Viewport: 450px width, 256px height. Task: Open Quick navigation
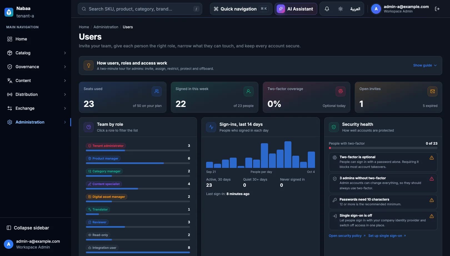coord(241,9)
